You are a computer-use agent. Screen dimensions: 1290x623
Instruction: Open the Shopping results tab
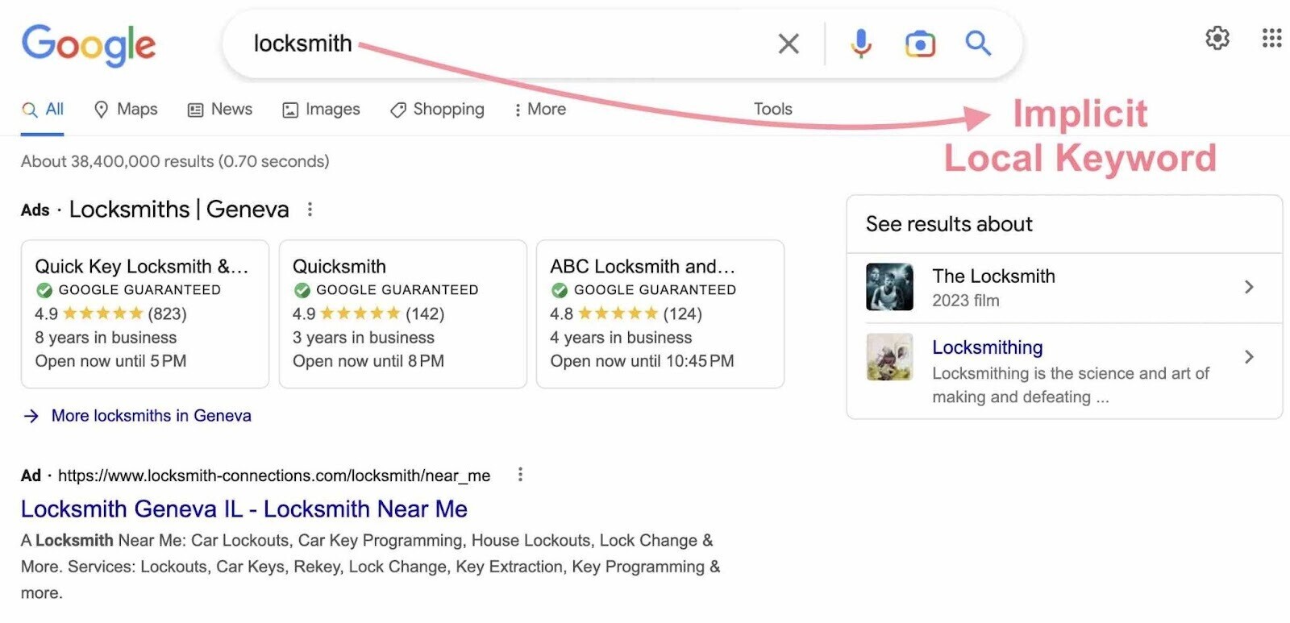437,110
